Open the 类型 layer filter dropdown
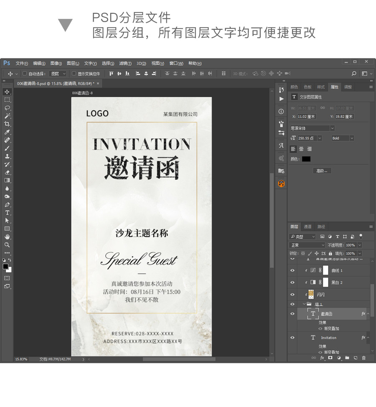The height and width of the screenshot is (407, 376). 302,237
